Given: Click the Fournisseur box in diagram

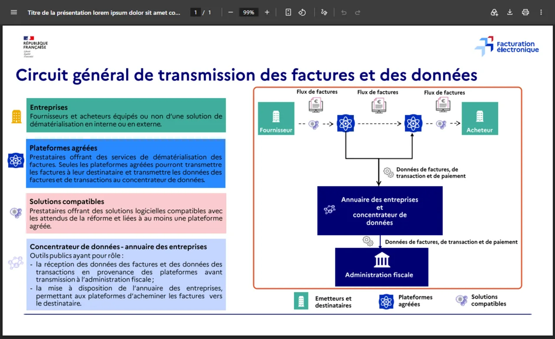Looking at the screenshot, I should pos(276,118).
